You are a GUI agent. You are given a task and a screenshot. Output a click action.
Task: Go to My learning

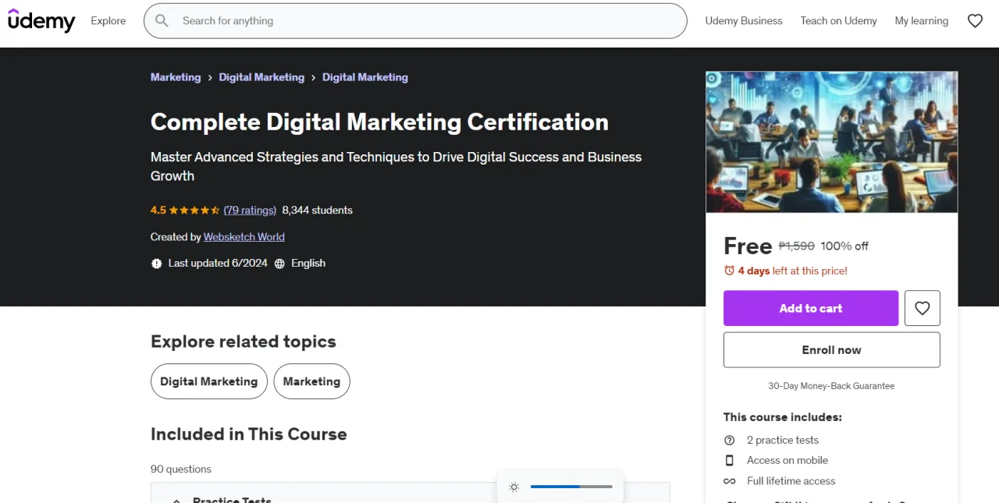tap(922, 21)
